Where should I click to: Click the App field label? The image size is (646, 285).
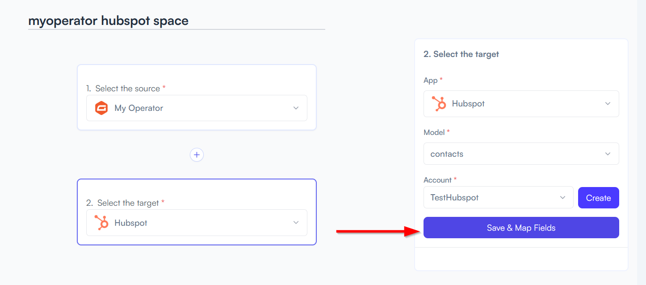tap(431, 80)
